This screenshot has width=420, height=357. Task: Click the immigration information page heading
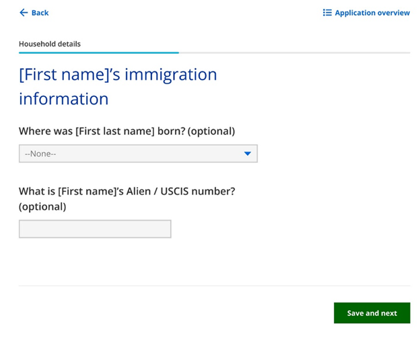pyautogui.click(x=118, y=86)
